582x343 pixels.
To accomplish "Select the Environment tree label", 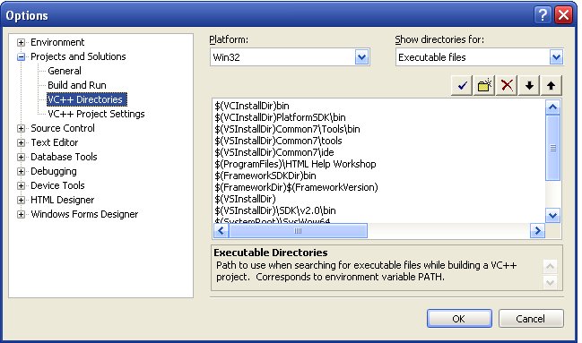I will [x=57, y=42].
